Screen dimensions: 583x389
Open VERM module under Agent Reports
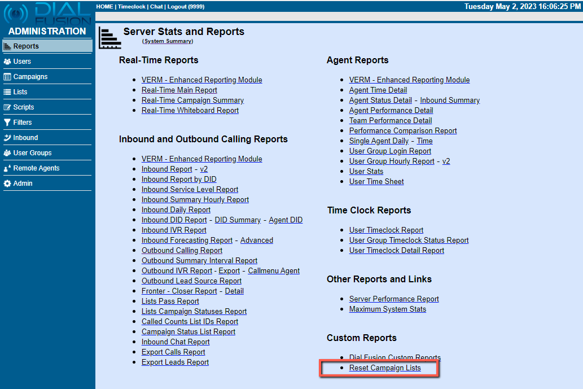[409, 80]
